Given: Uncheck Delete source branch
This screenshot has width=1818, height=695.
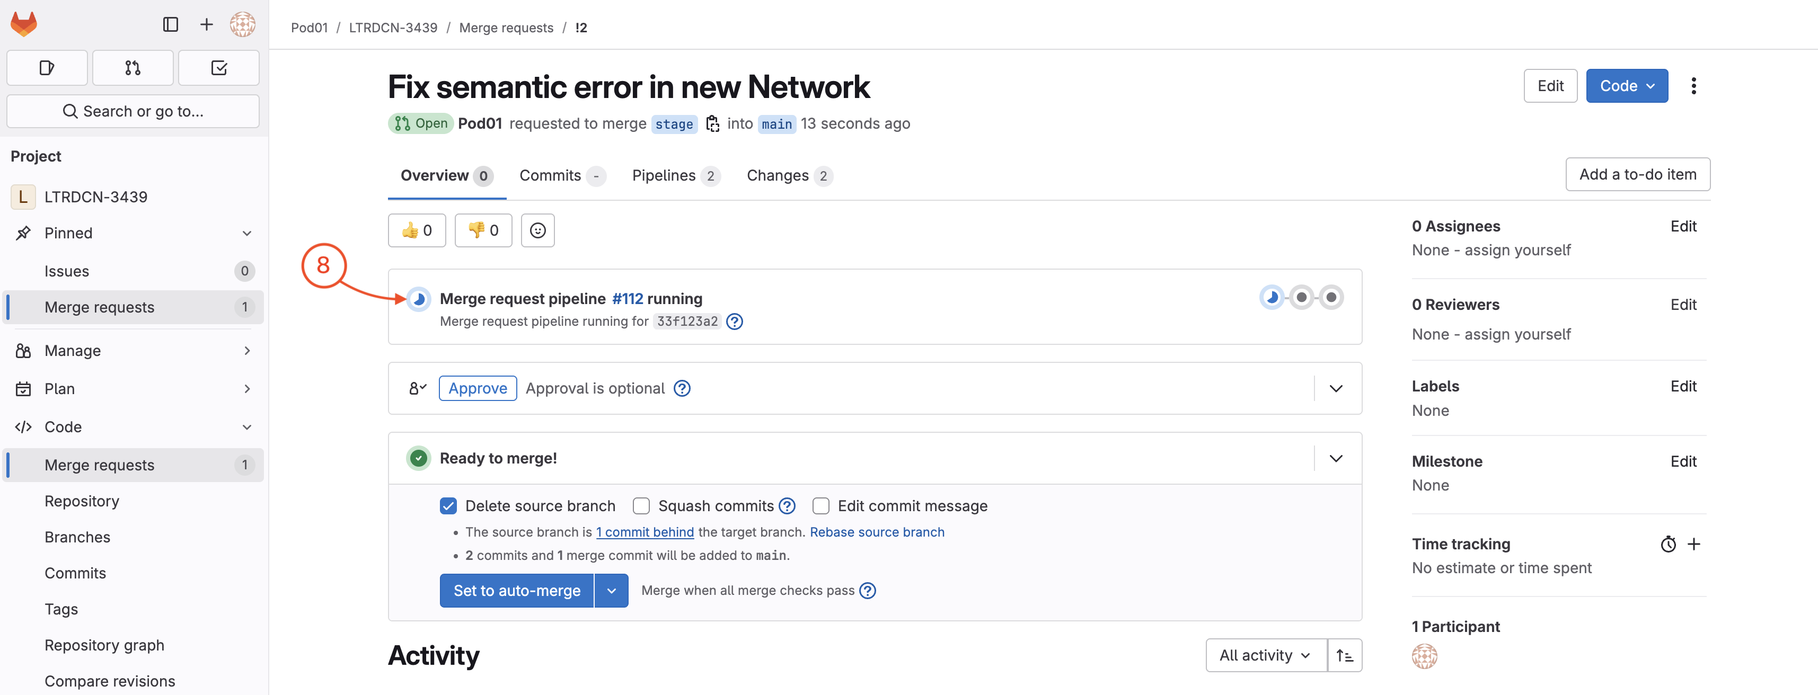Looking at the screenshot, I should (x=448, y=506).
